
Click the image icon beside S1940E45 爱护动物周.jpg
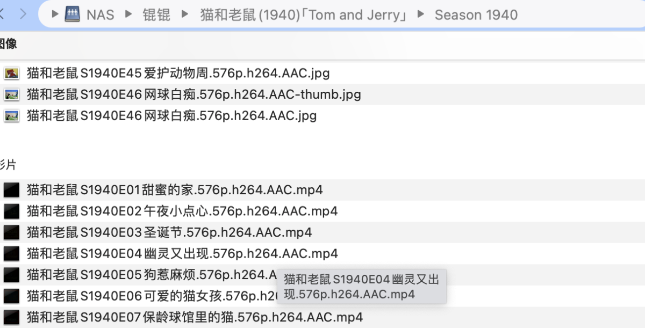(x=11, y=72)
